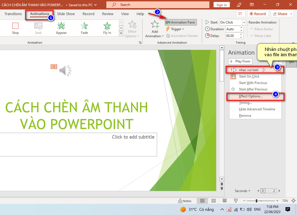This screenshot has height=215, width=297.
Task: Expand the animation gallery More arrow
Action: [x=121, y=34]
